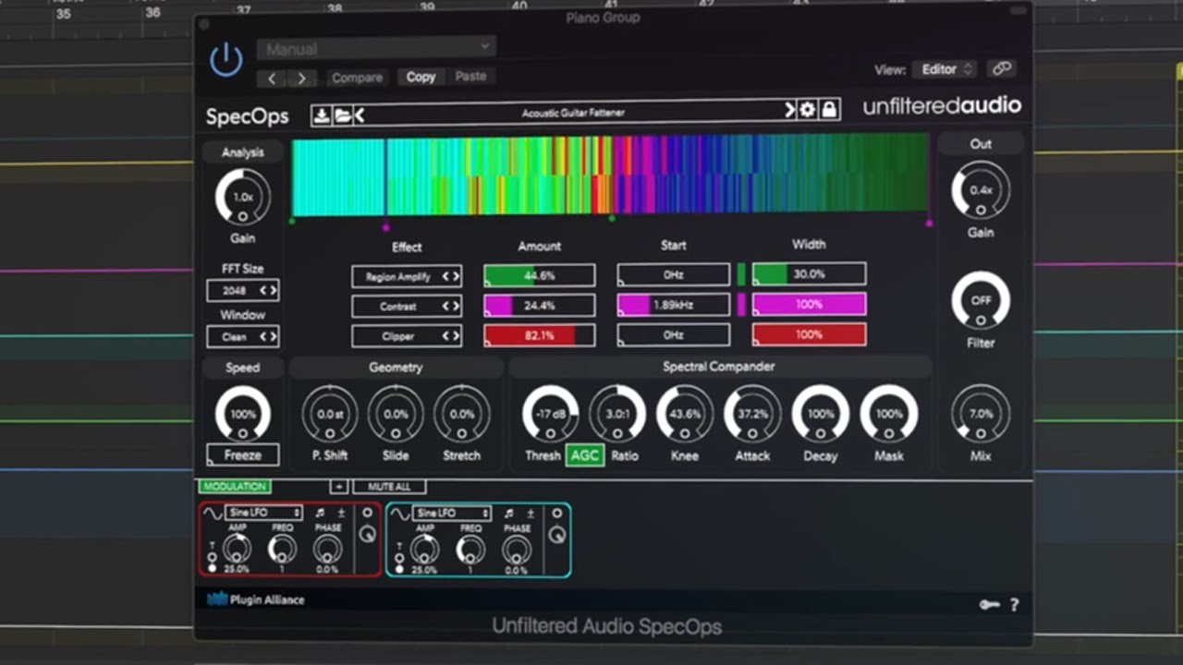Click the red 100% Width bar
Viewport: 1183px width, 665px height.
[x=809, y=334]
